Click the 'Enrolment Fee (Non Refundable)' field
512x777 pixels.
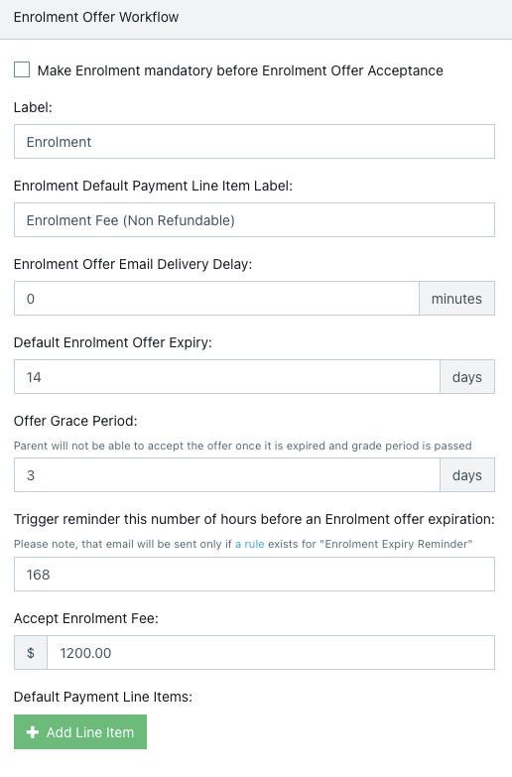pos(254,220)
